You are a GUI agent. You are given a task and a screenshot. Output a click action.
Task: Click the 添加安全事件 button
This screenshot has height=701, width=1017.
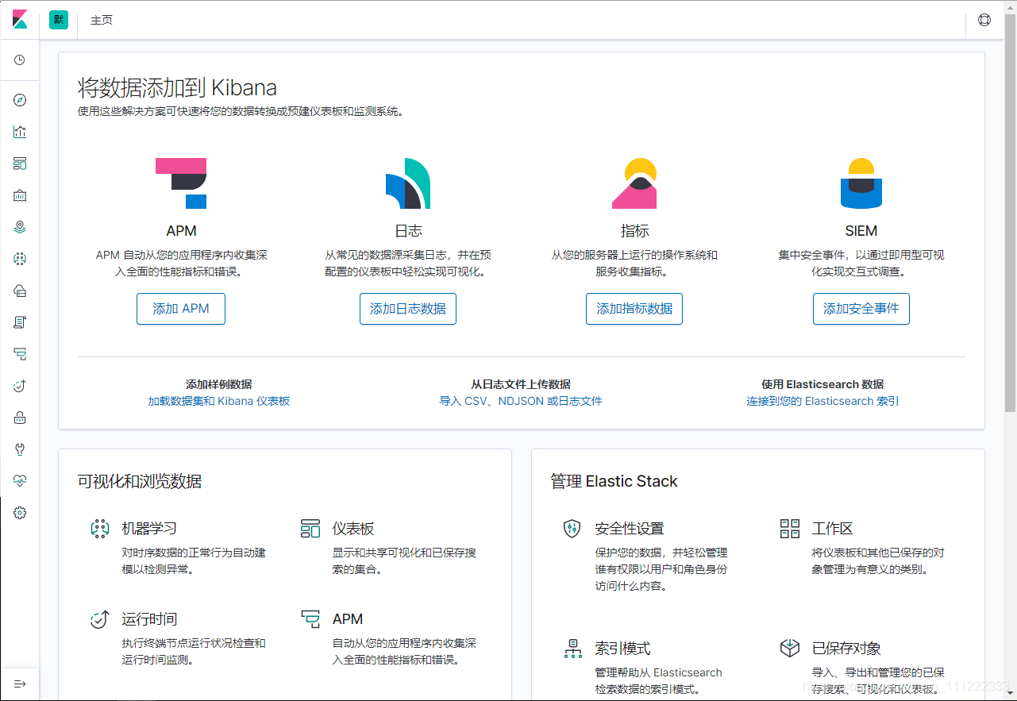coord(861,309)
